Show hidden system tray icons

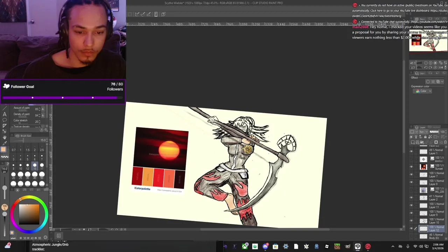(x=393, y=246)
